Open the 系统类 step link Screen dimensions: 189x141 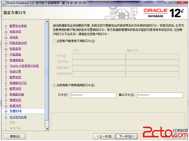(14, 37)
